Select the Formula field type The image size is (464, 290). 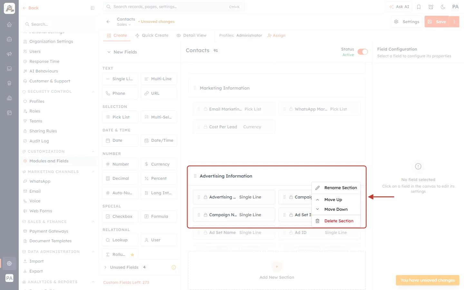pyautogui.click(x=159, y=217)
